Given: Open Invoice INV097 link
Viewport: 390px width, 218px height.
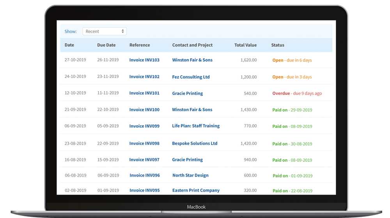Looking at the screenshot, I should pyautogui.click(x=144, y=160).
